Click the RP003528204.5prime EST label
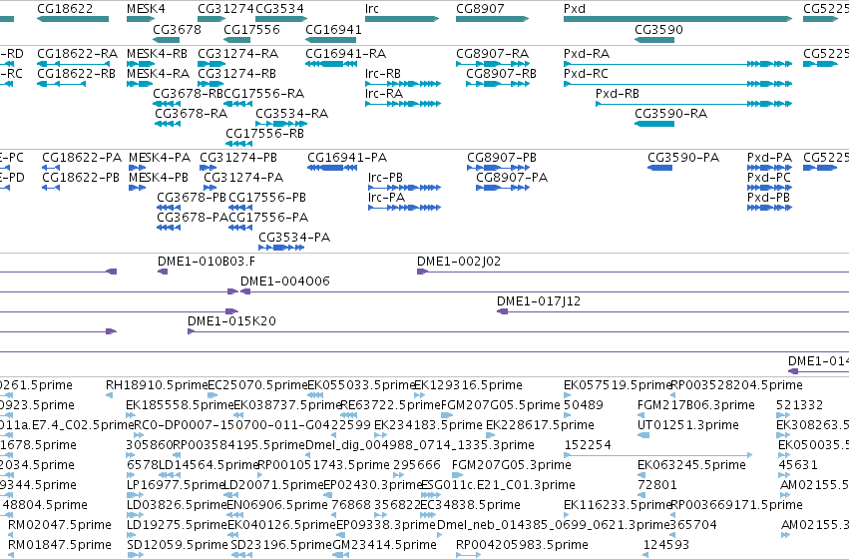 coord(737,385)
